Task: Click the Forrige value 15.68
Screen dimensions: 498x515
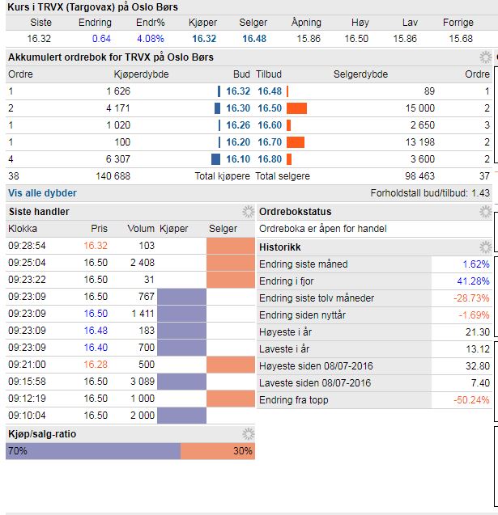Action: [461, 39]
